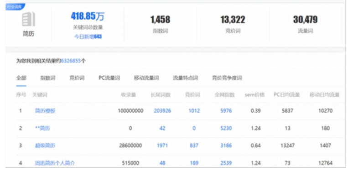Click PC daily traffic 13247
Viewport: 348px width, 171px height.
coord(288,146)
